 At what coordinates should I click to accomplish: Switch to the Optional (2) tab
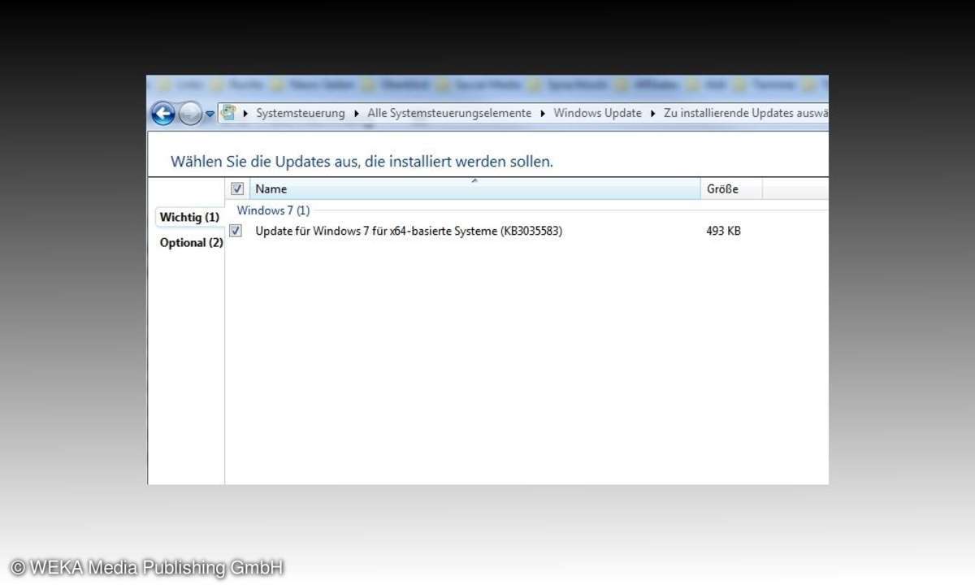[x=191, y=242]
